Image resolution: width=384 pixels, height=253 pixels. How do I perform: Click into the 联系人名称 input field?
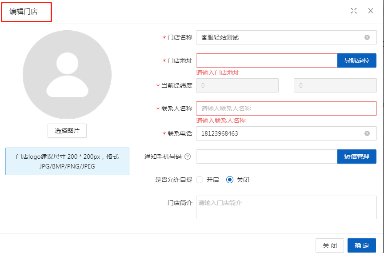[286, 108]
